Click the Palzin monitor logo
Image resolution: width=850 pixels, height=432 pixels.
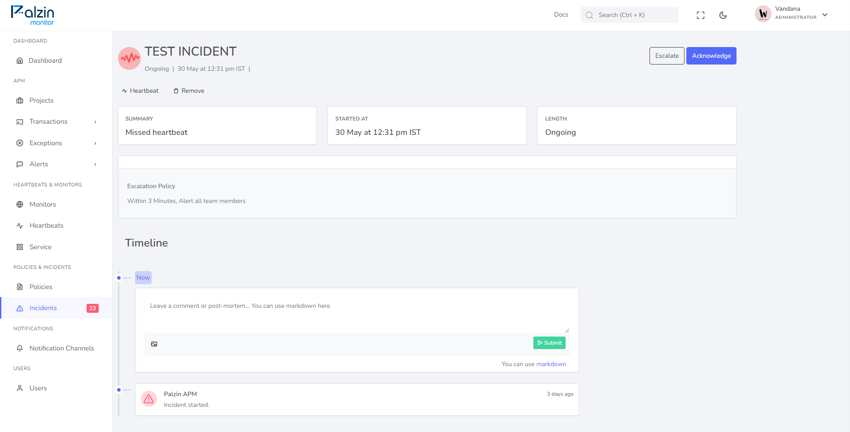(32, 15)
